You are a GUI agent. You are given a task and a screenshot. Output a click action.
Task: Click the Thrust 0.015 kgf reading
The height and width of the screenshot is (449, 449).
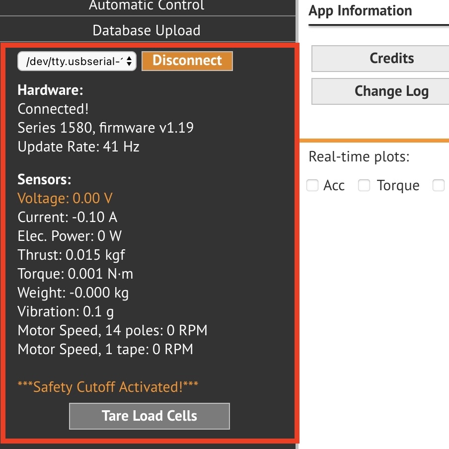point(71,255)
